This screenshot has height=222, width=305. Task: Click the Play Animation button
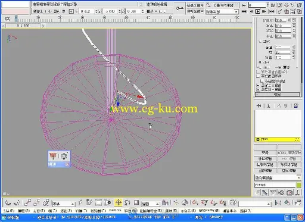258,11
